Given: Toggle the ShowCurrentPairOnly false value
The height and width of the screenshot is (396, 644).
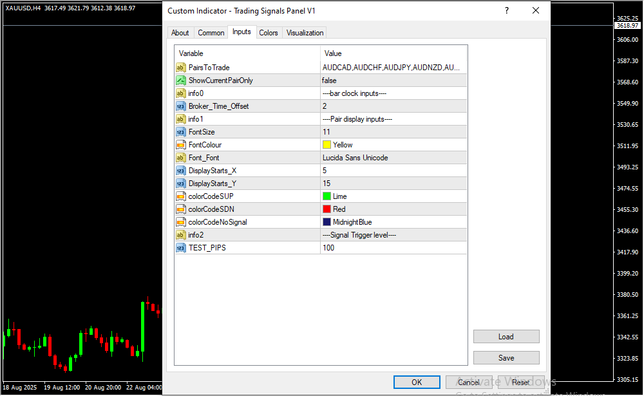Looking at the screenshot, I should coord(393,80).
